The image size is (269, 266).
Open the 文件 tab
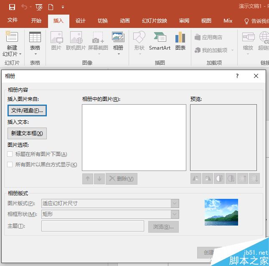pos(13,20)
